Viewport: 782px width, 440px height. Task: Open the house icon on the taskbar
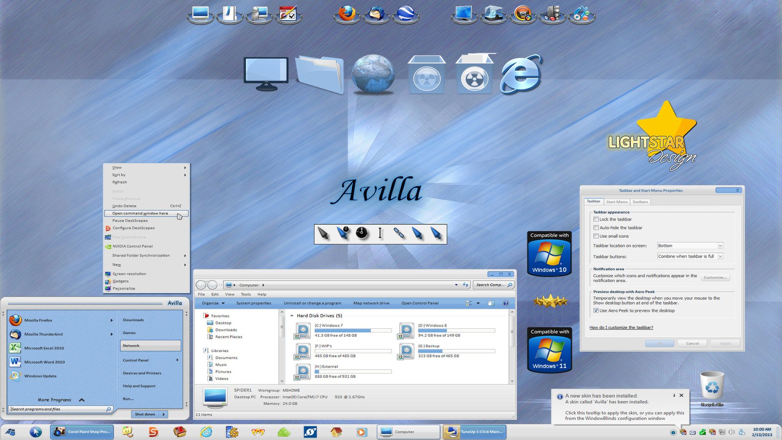pos(336,432)
